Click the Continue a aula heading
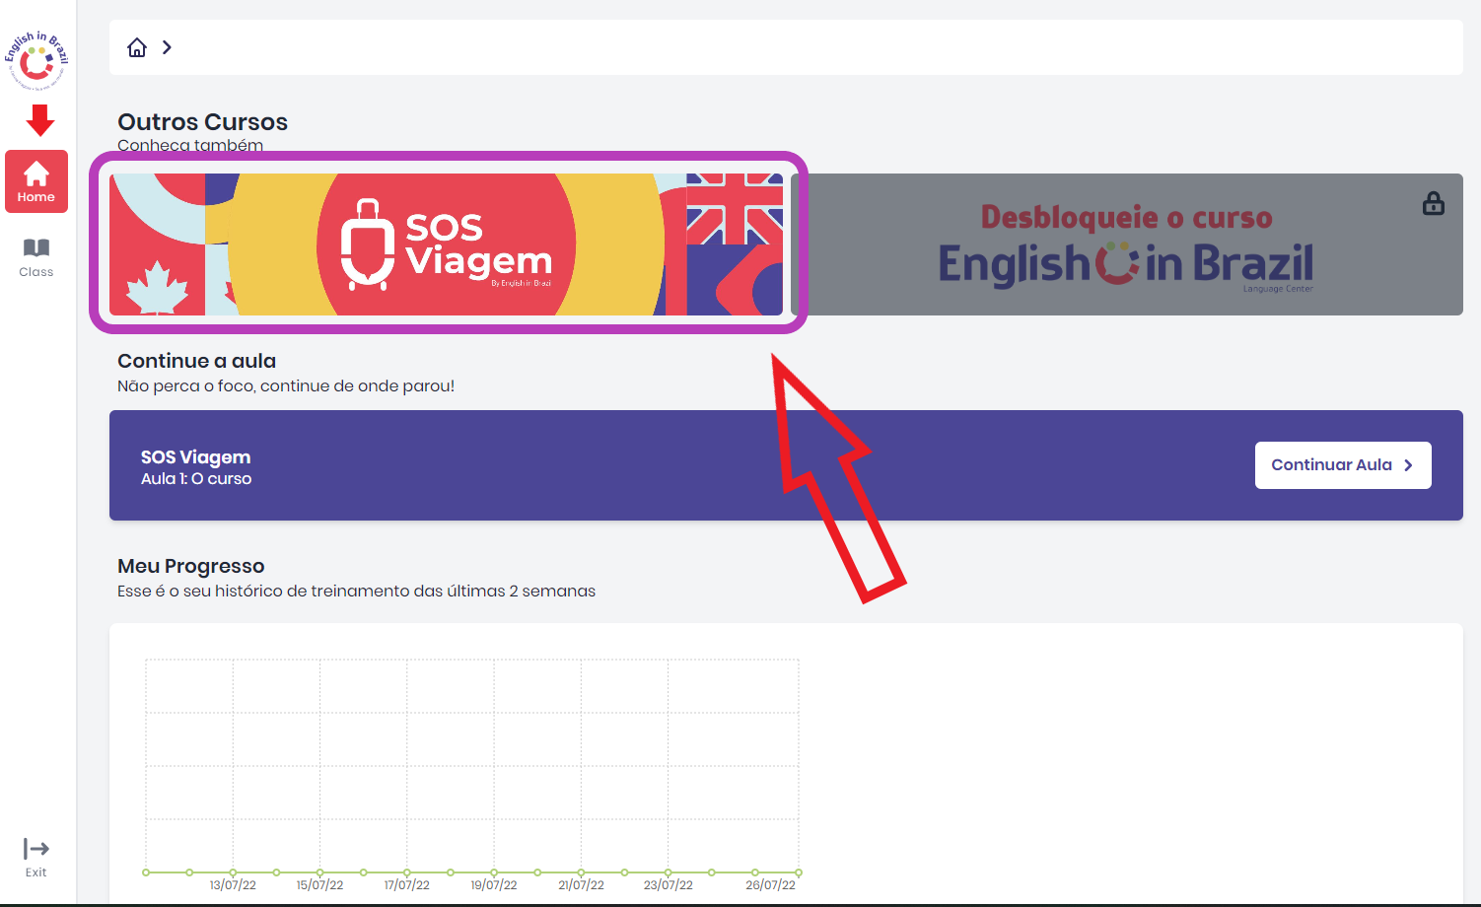Screen dimensions: 1481x907 click(x=196, y=361)
